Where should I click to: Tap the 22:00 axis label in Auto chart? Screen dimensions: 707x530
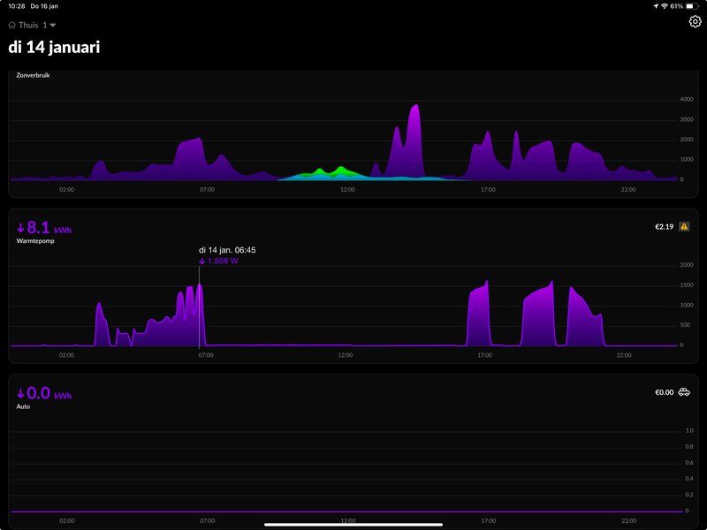[628, 520]
